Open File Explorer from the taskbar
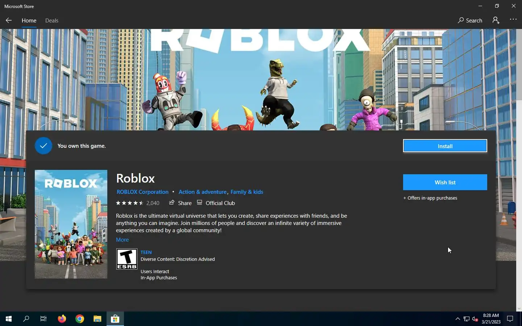522x326 pixels. (x=98, y=319)
